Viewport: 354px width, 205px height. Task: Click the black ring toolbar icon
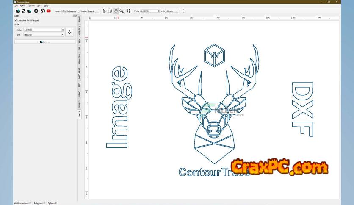pos(36,11)
